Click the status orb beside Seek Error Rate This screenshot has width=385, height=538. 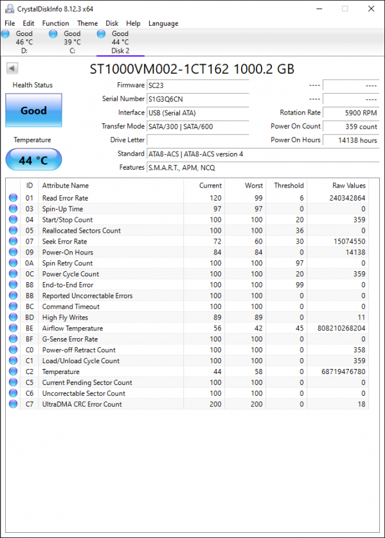click(13, 241)
